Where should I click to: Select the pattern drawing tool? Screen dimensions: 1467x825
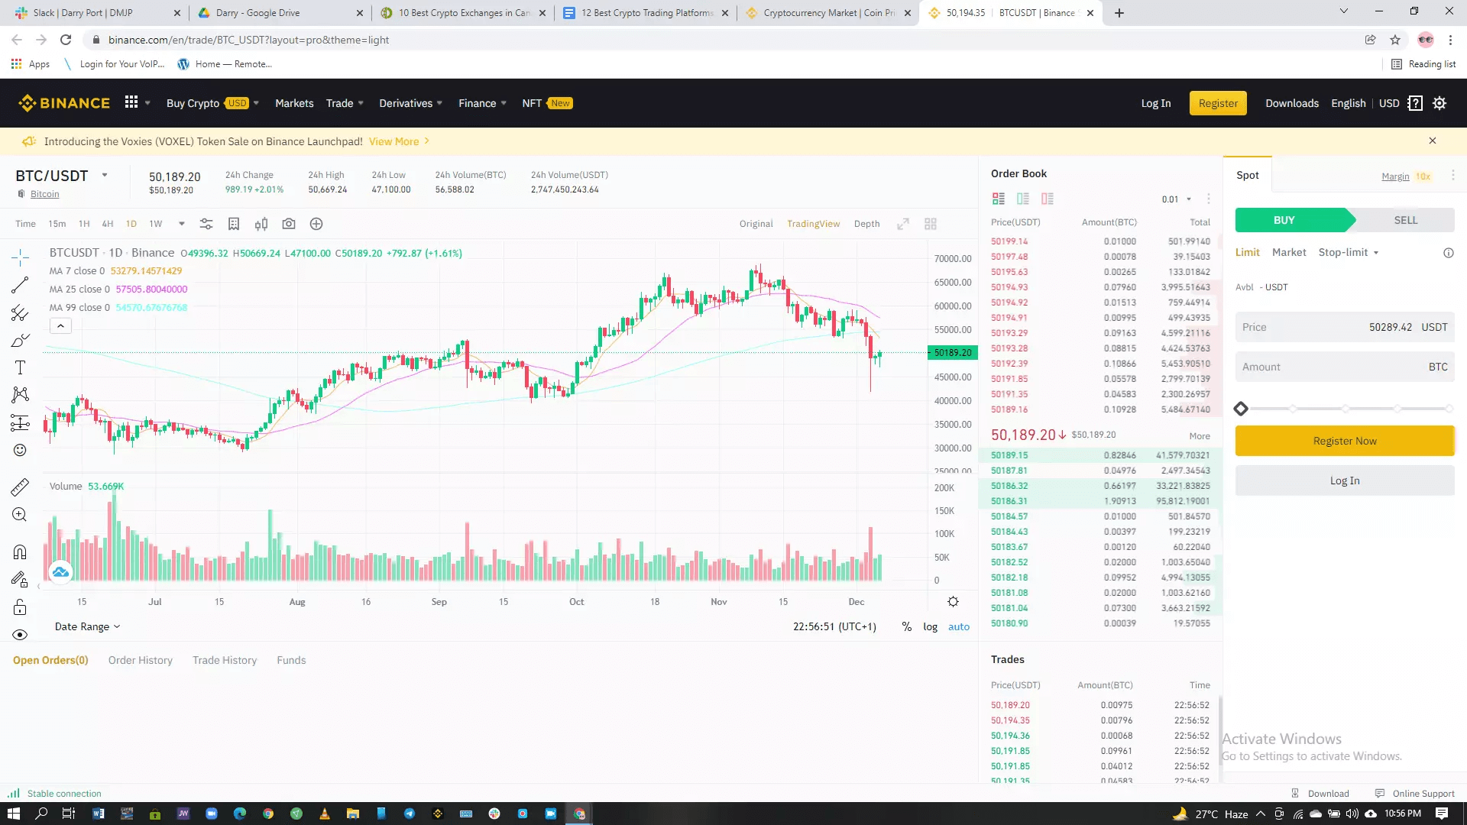(x=20, y=395)
